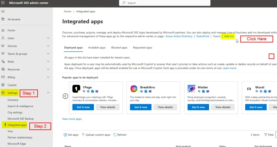
Task: Click View more apps link
Action: (72, 119)
